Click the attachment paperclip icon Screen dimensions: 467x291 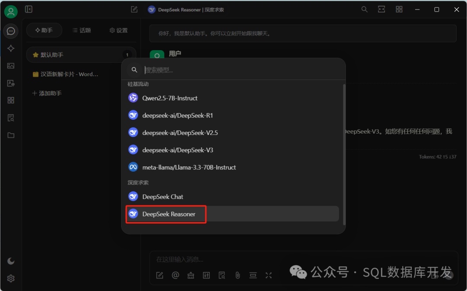click(x=237, y=275)
